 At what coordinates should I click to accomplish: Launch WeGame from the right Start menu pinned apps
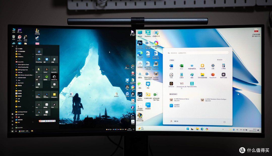pos(171,85)
